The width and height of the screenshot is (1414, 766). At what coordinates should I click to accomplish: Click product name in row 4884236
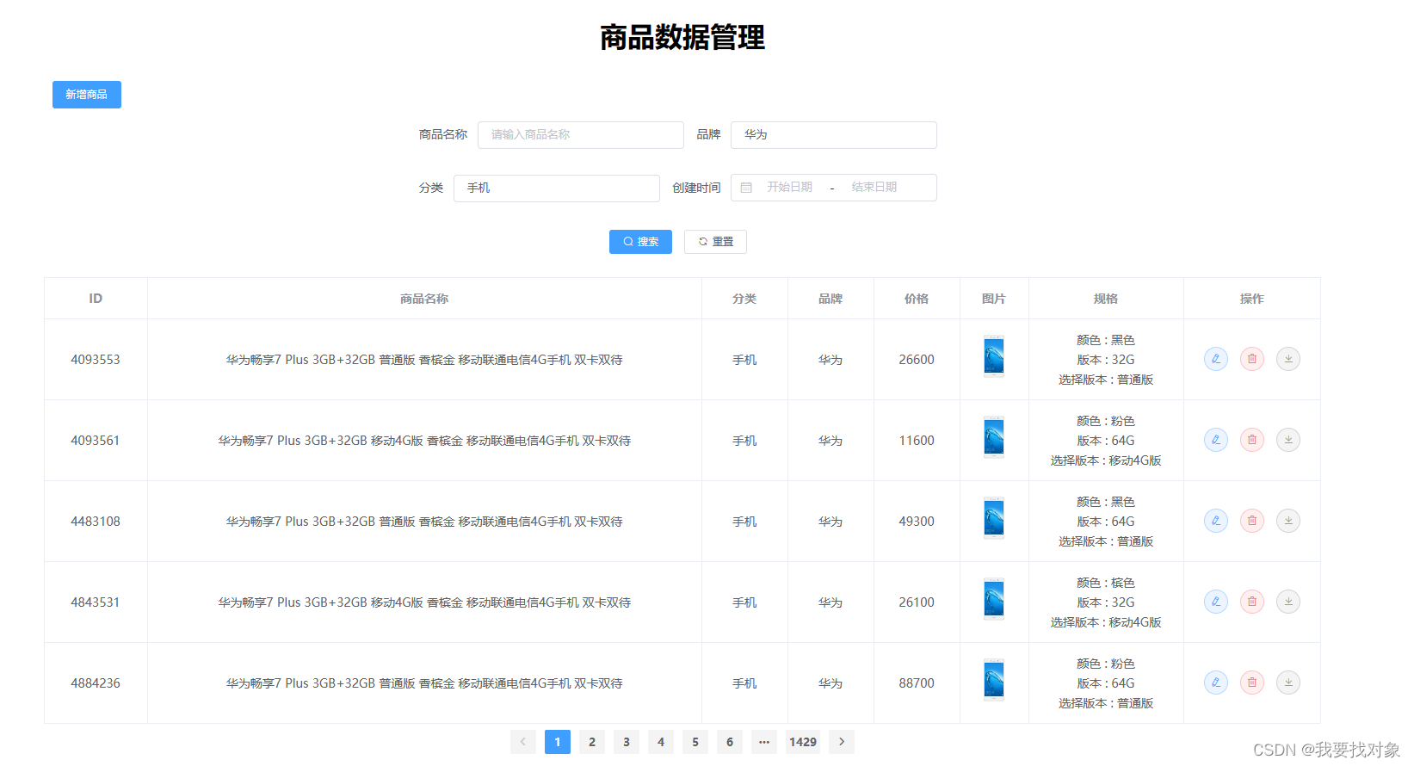coord(424,683)
